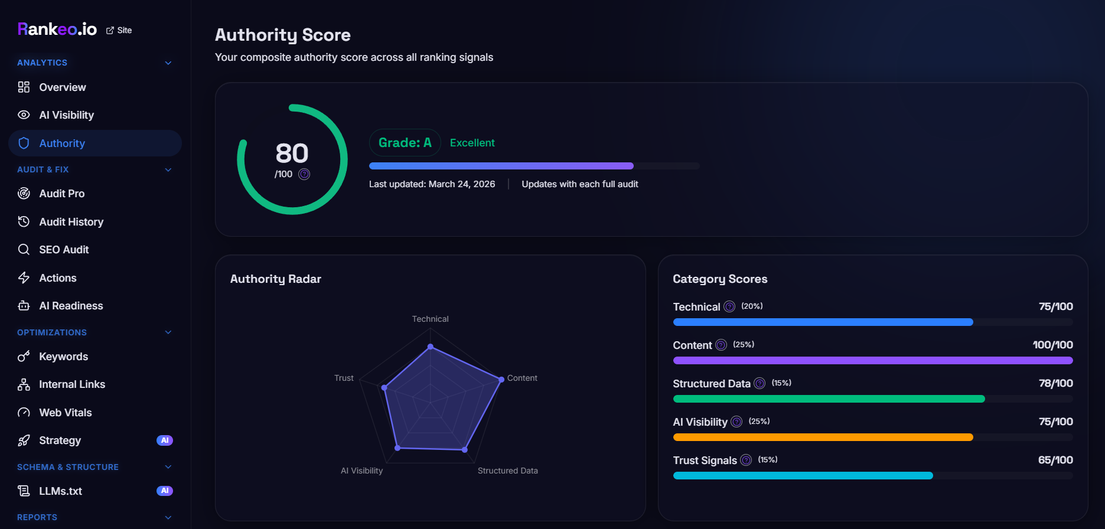This screenshot has height=529, width=1105.
Task: Click the Overview grid icon
Action: [x=24, y=87]
